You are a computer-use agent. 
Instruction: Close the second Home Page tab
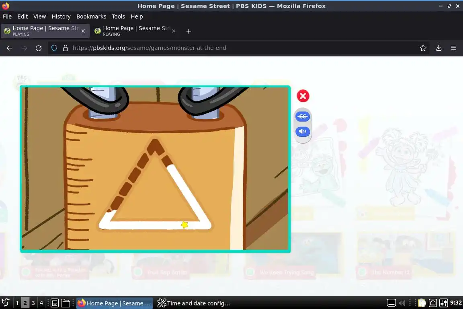pos(174,31)
